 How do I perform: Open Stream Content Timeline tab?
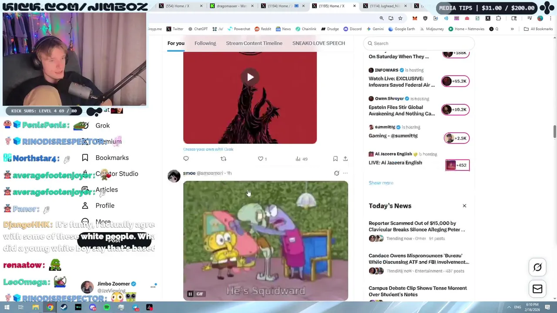[x=254, y=43]
